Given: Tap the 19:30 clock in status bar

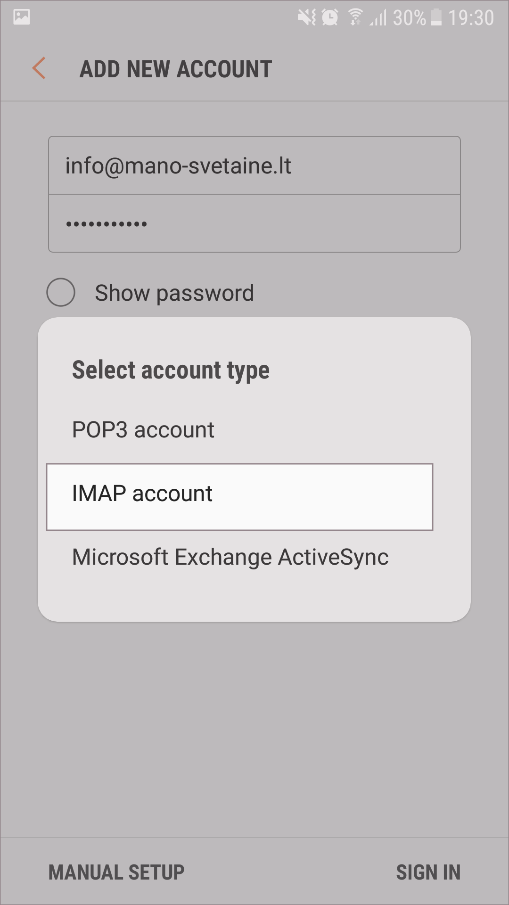Looking at the screenshot, I should click(x=471, y=18).
